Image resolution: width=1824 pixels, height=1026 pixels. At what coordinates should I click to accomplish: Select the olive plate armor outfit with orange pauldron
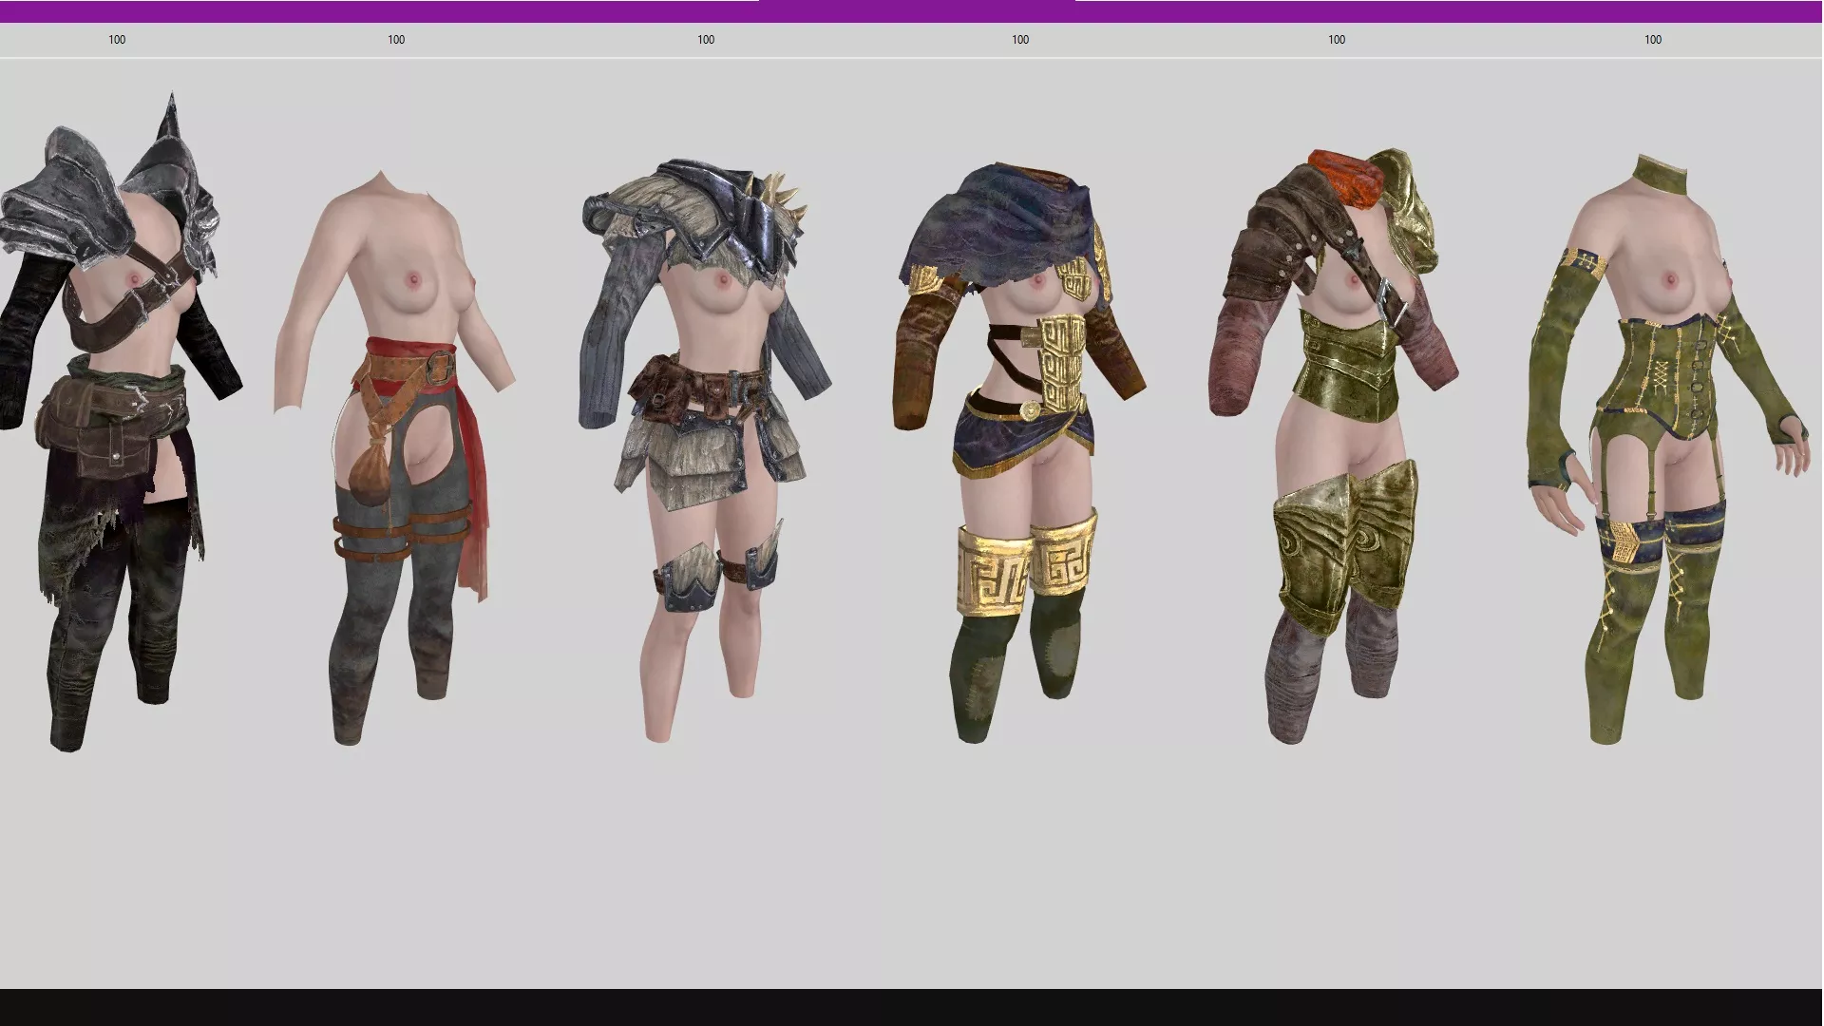coord(1334,446)
